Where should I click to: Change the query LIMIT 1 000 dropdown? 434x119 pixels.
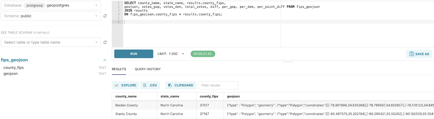coord(183,54)
